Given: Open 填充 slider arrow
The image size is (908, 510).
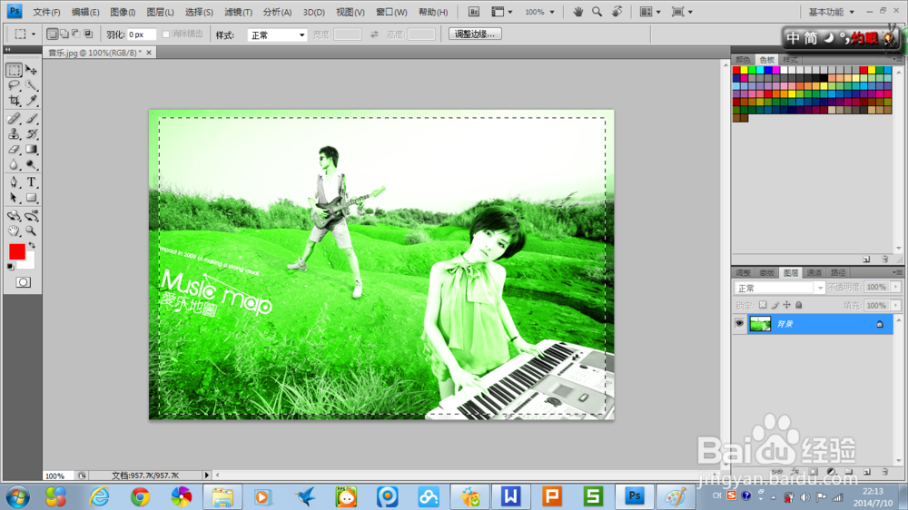Looking at the screenshot, I should 896,305.
